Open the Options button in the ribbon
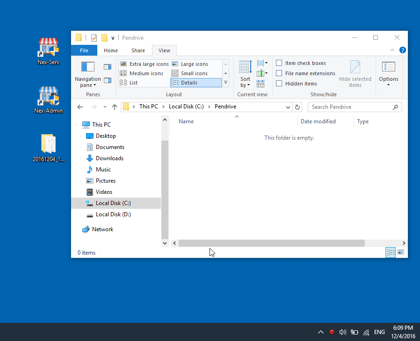The width and height of the screenshot is (420, 341). (388, 74)
